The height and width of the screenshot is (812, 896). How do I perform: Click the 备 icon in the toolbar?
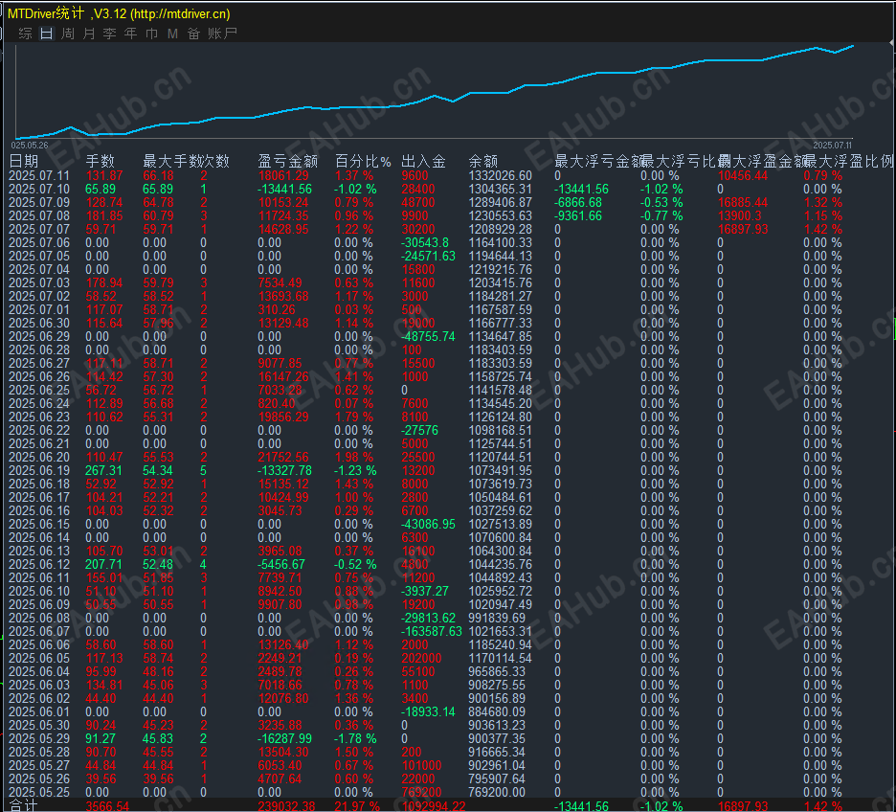193,32
